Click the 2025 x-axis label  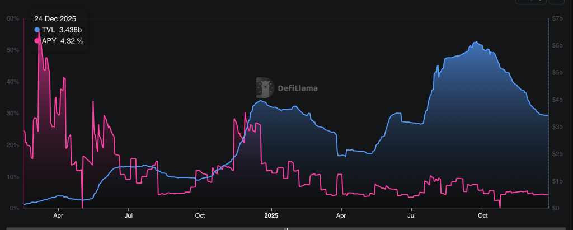271,215
